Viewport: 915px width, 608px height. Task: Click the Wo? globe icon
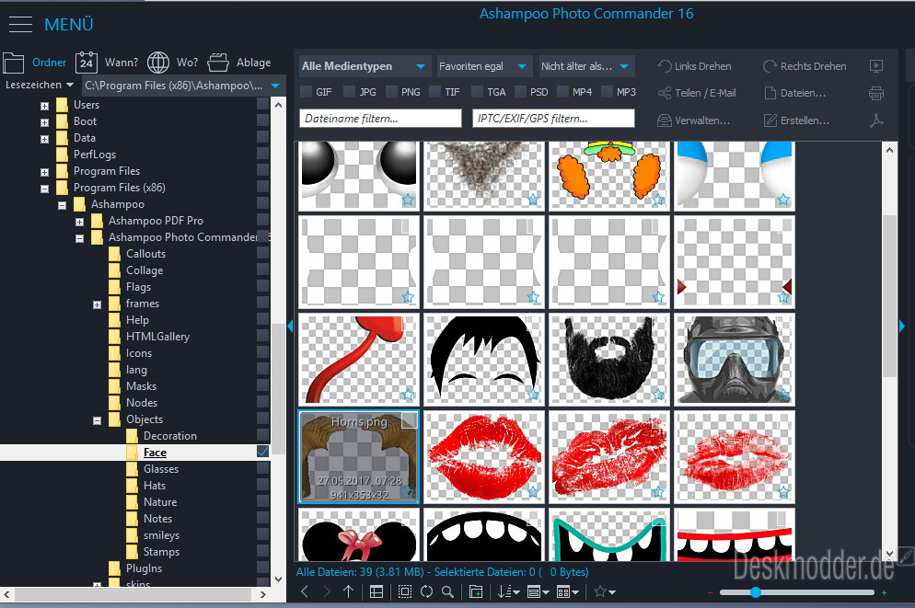click(158, 63)
